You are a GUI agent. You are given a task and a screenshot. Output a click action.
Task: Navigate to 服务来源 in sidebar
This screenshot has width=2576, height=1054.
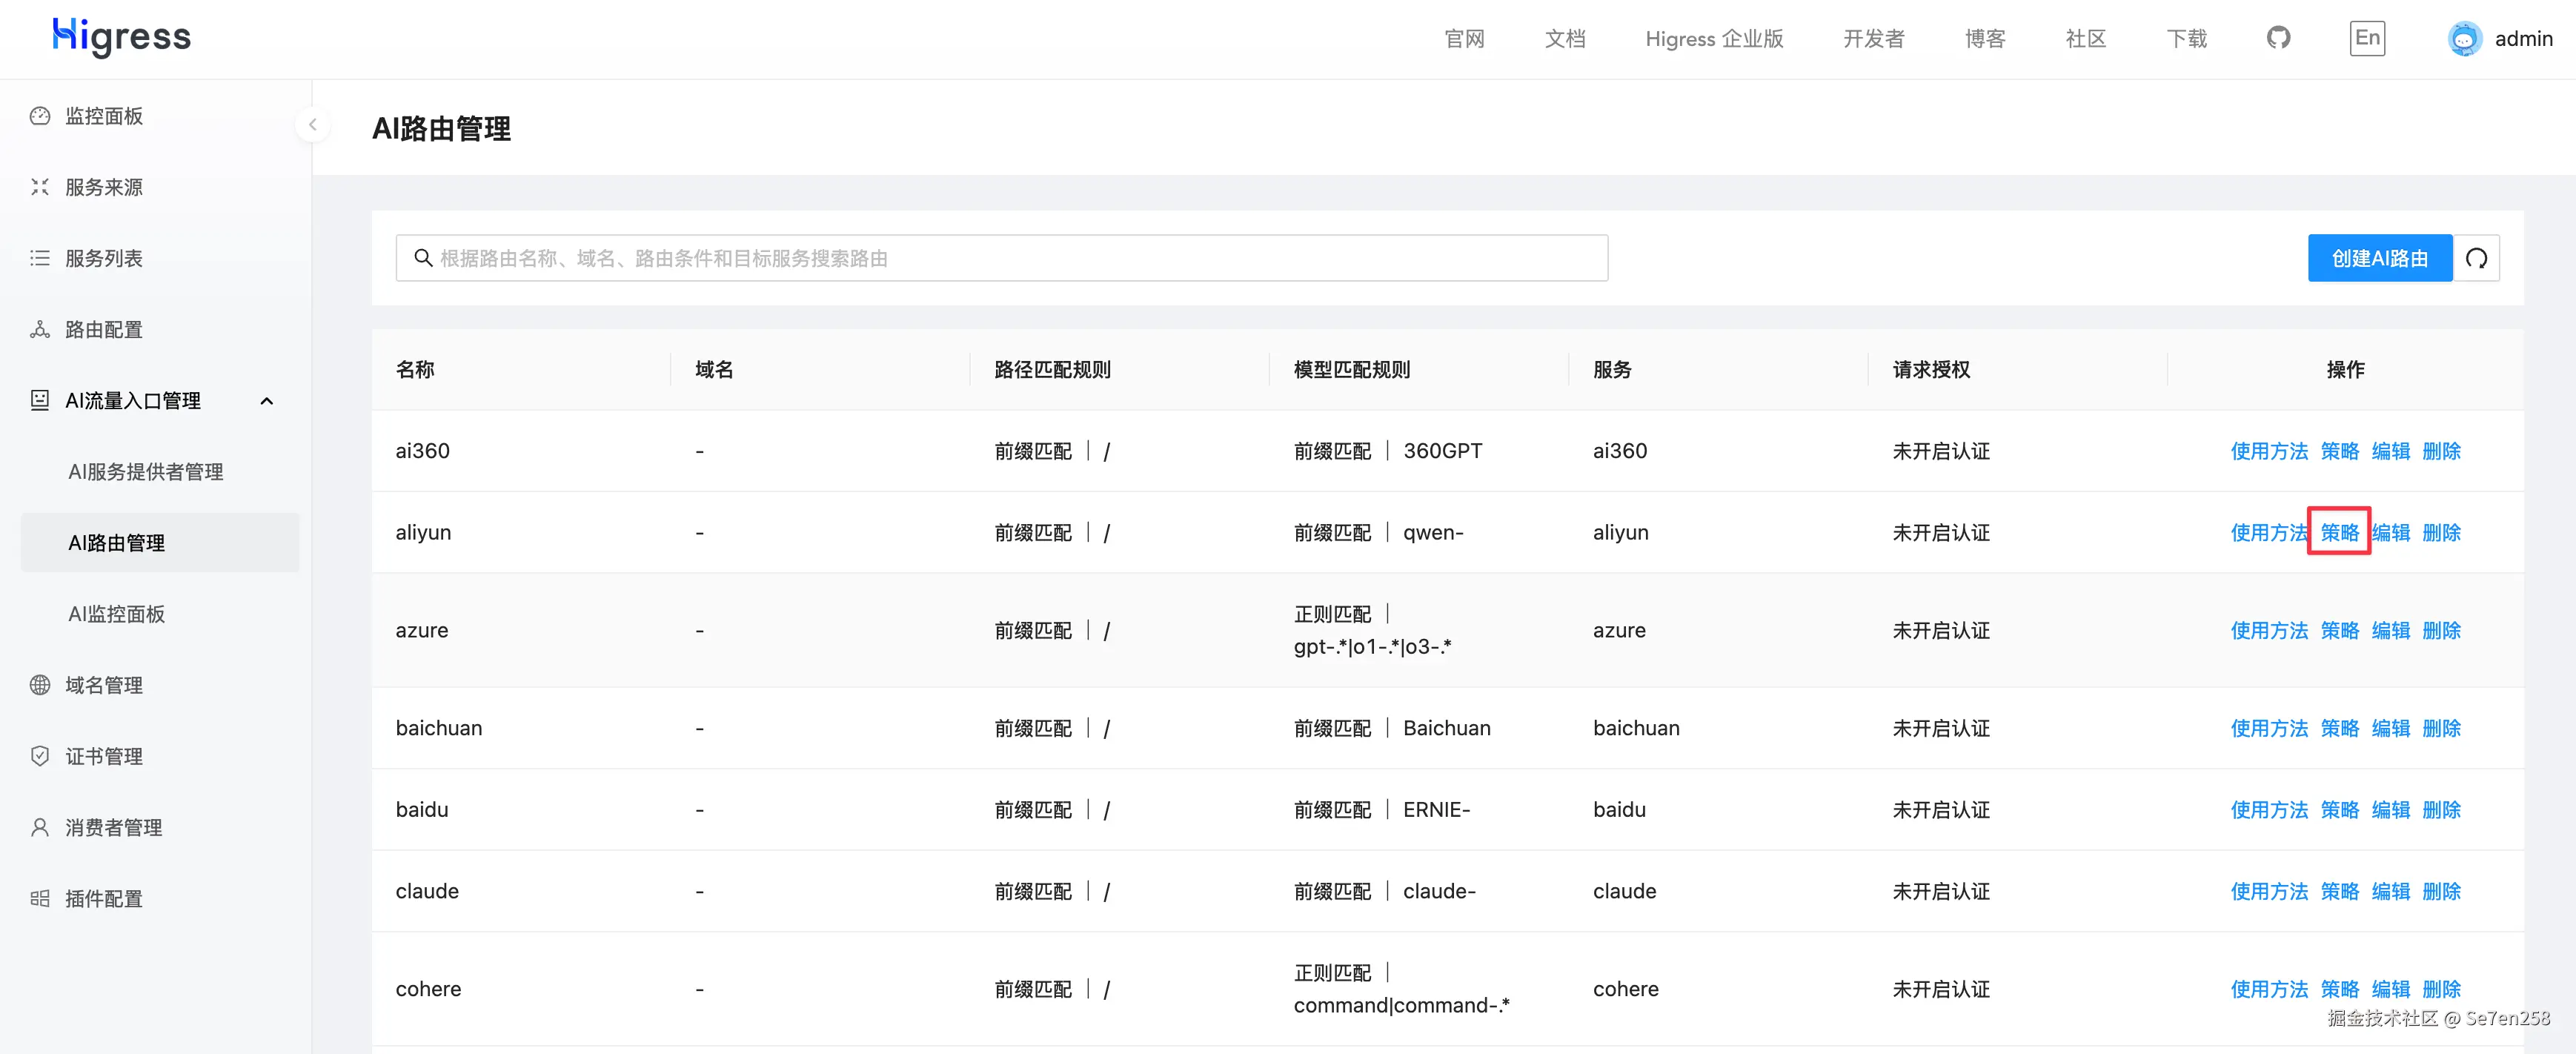[x=104, y=187]
